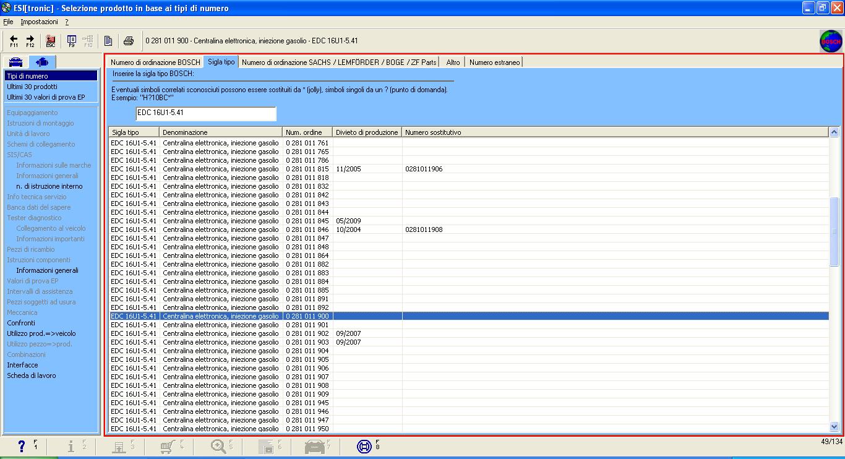
Task: Select row 0 281 011 892
Action: [469, 307]
